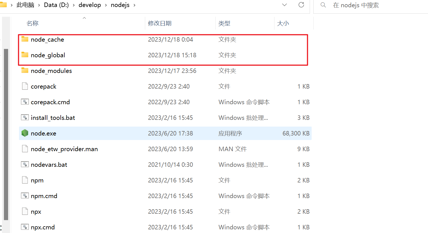Click the green node.exe application icon
Screen dimensions: 428x233
coord(25,133)
